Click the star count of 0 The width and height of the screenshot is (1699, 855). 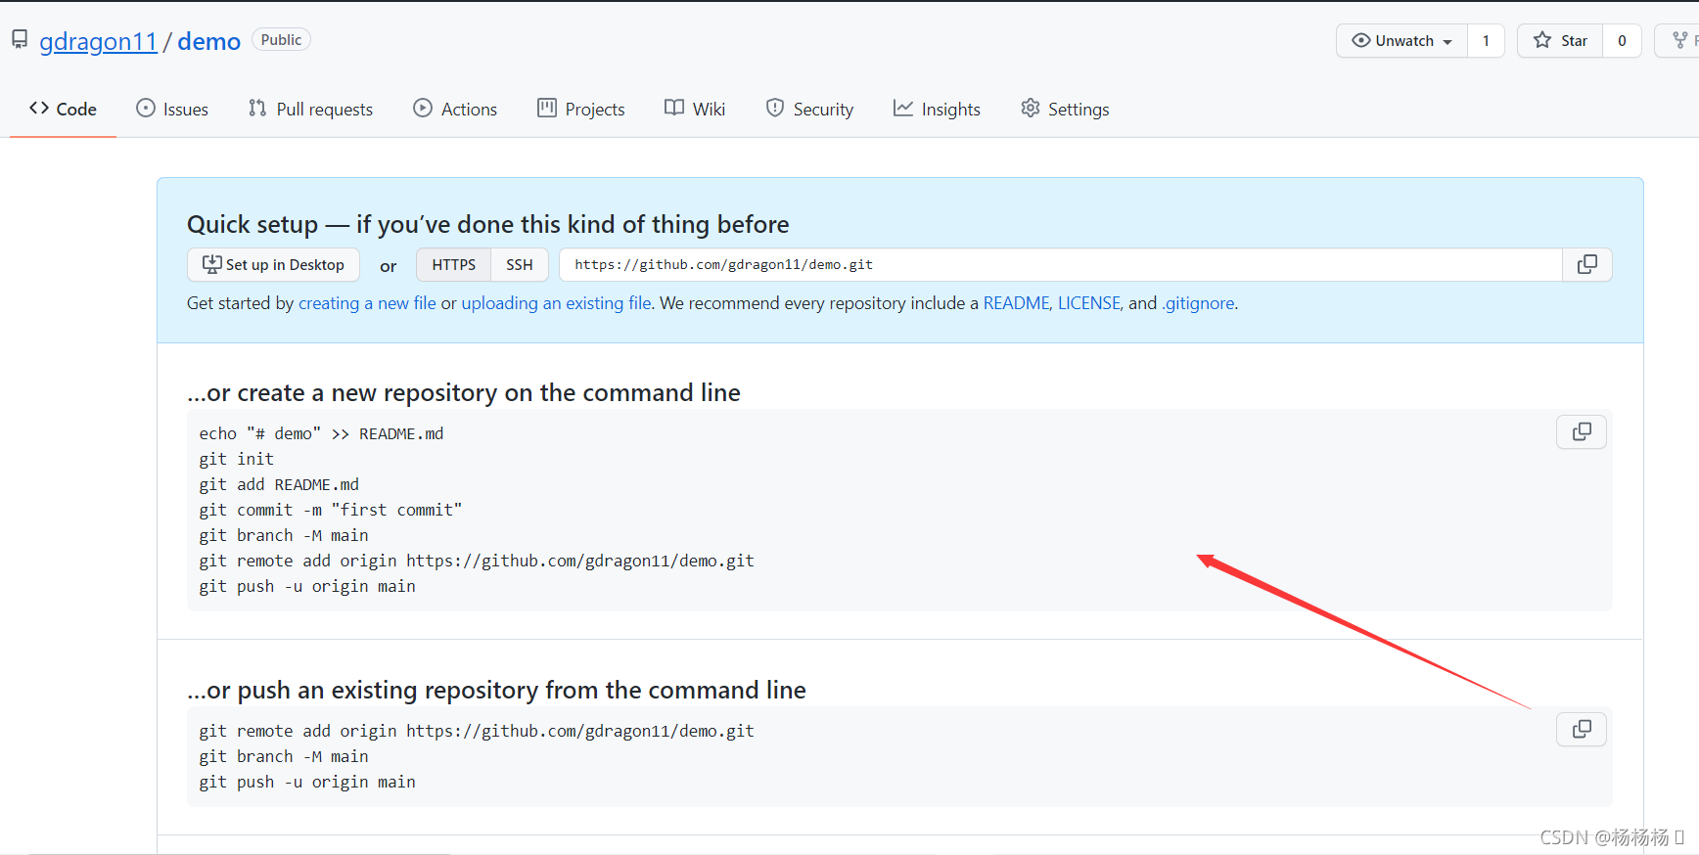click(x=1622, y=40)
